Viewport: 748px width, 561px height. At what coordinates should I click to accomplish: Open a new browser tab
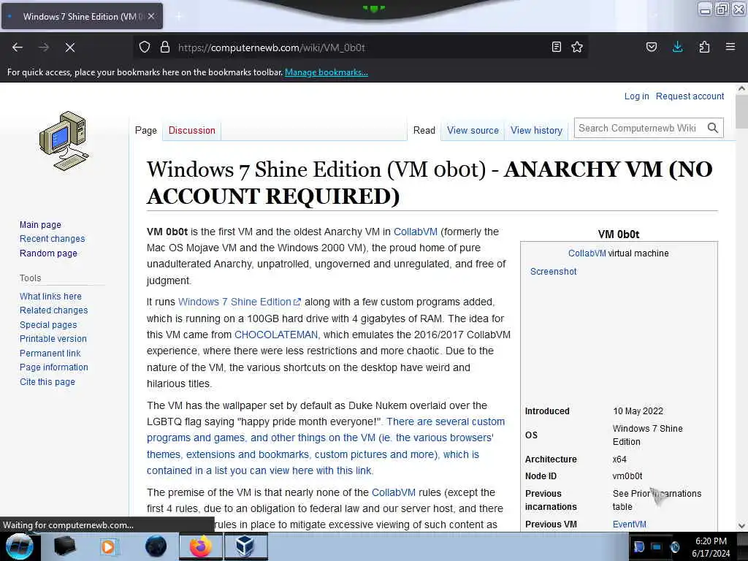(179, 17)
